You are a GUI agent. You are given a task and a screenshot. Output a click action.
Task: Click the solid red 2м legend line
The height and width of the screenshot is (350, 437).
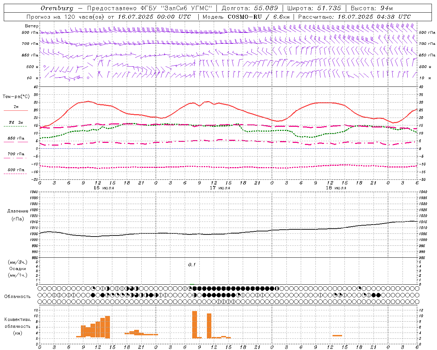(16, 111)
